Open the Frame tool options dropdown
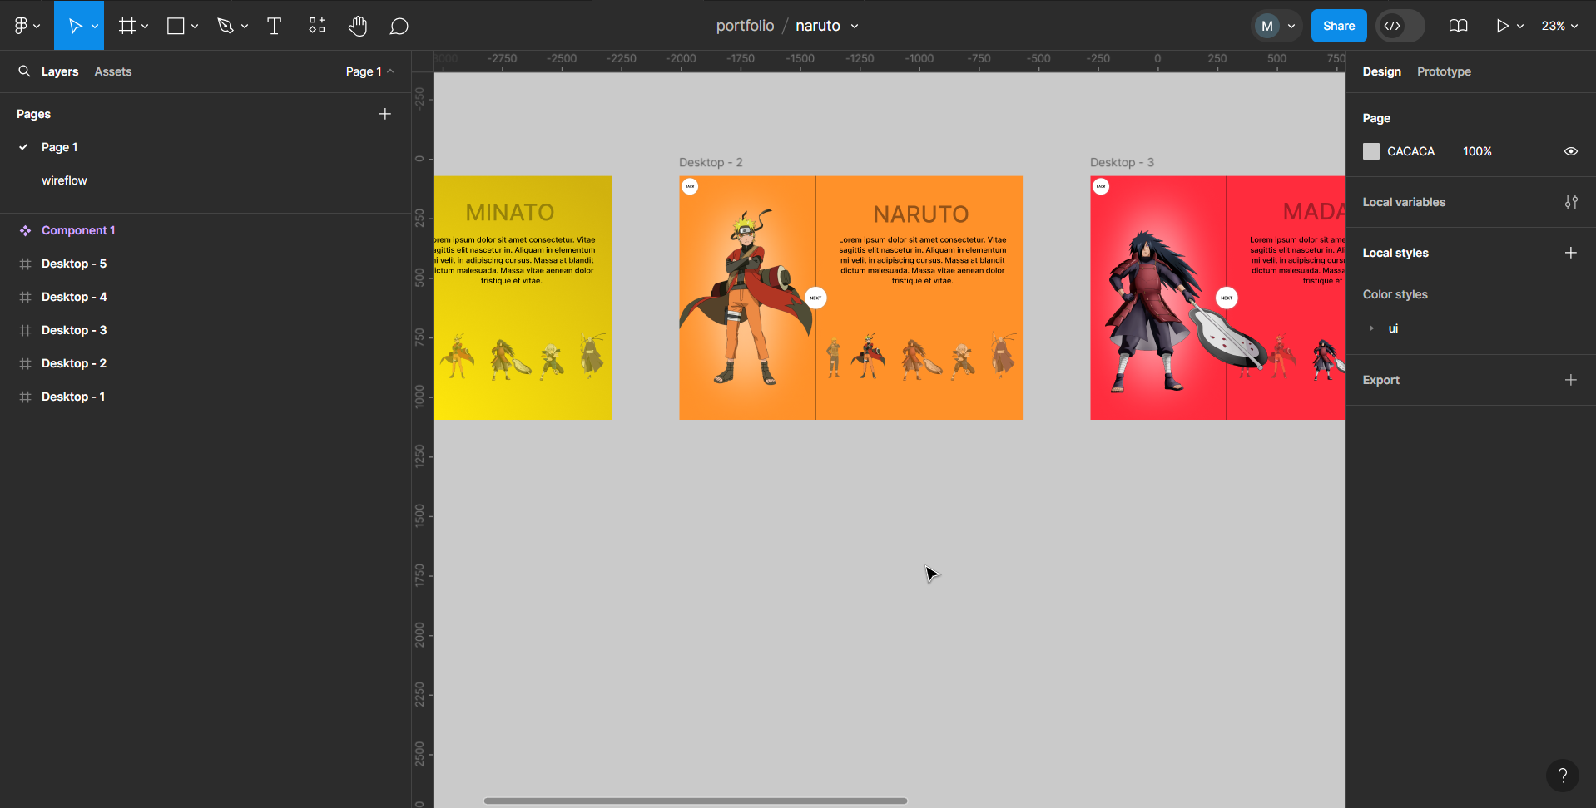This screenshot has height=808, width=1596. 145,26
